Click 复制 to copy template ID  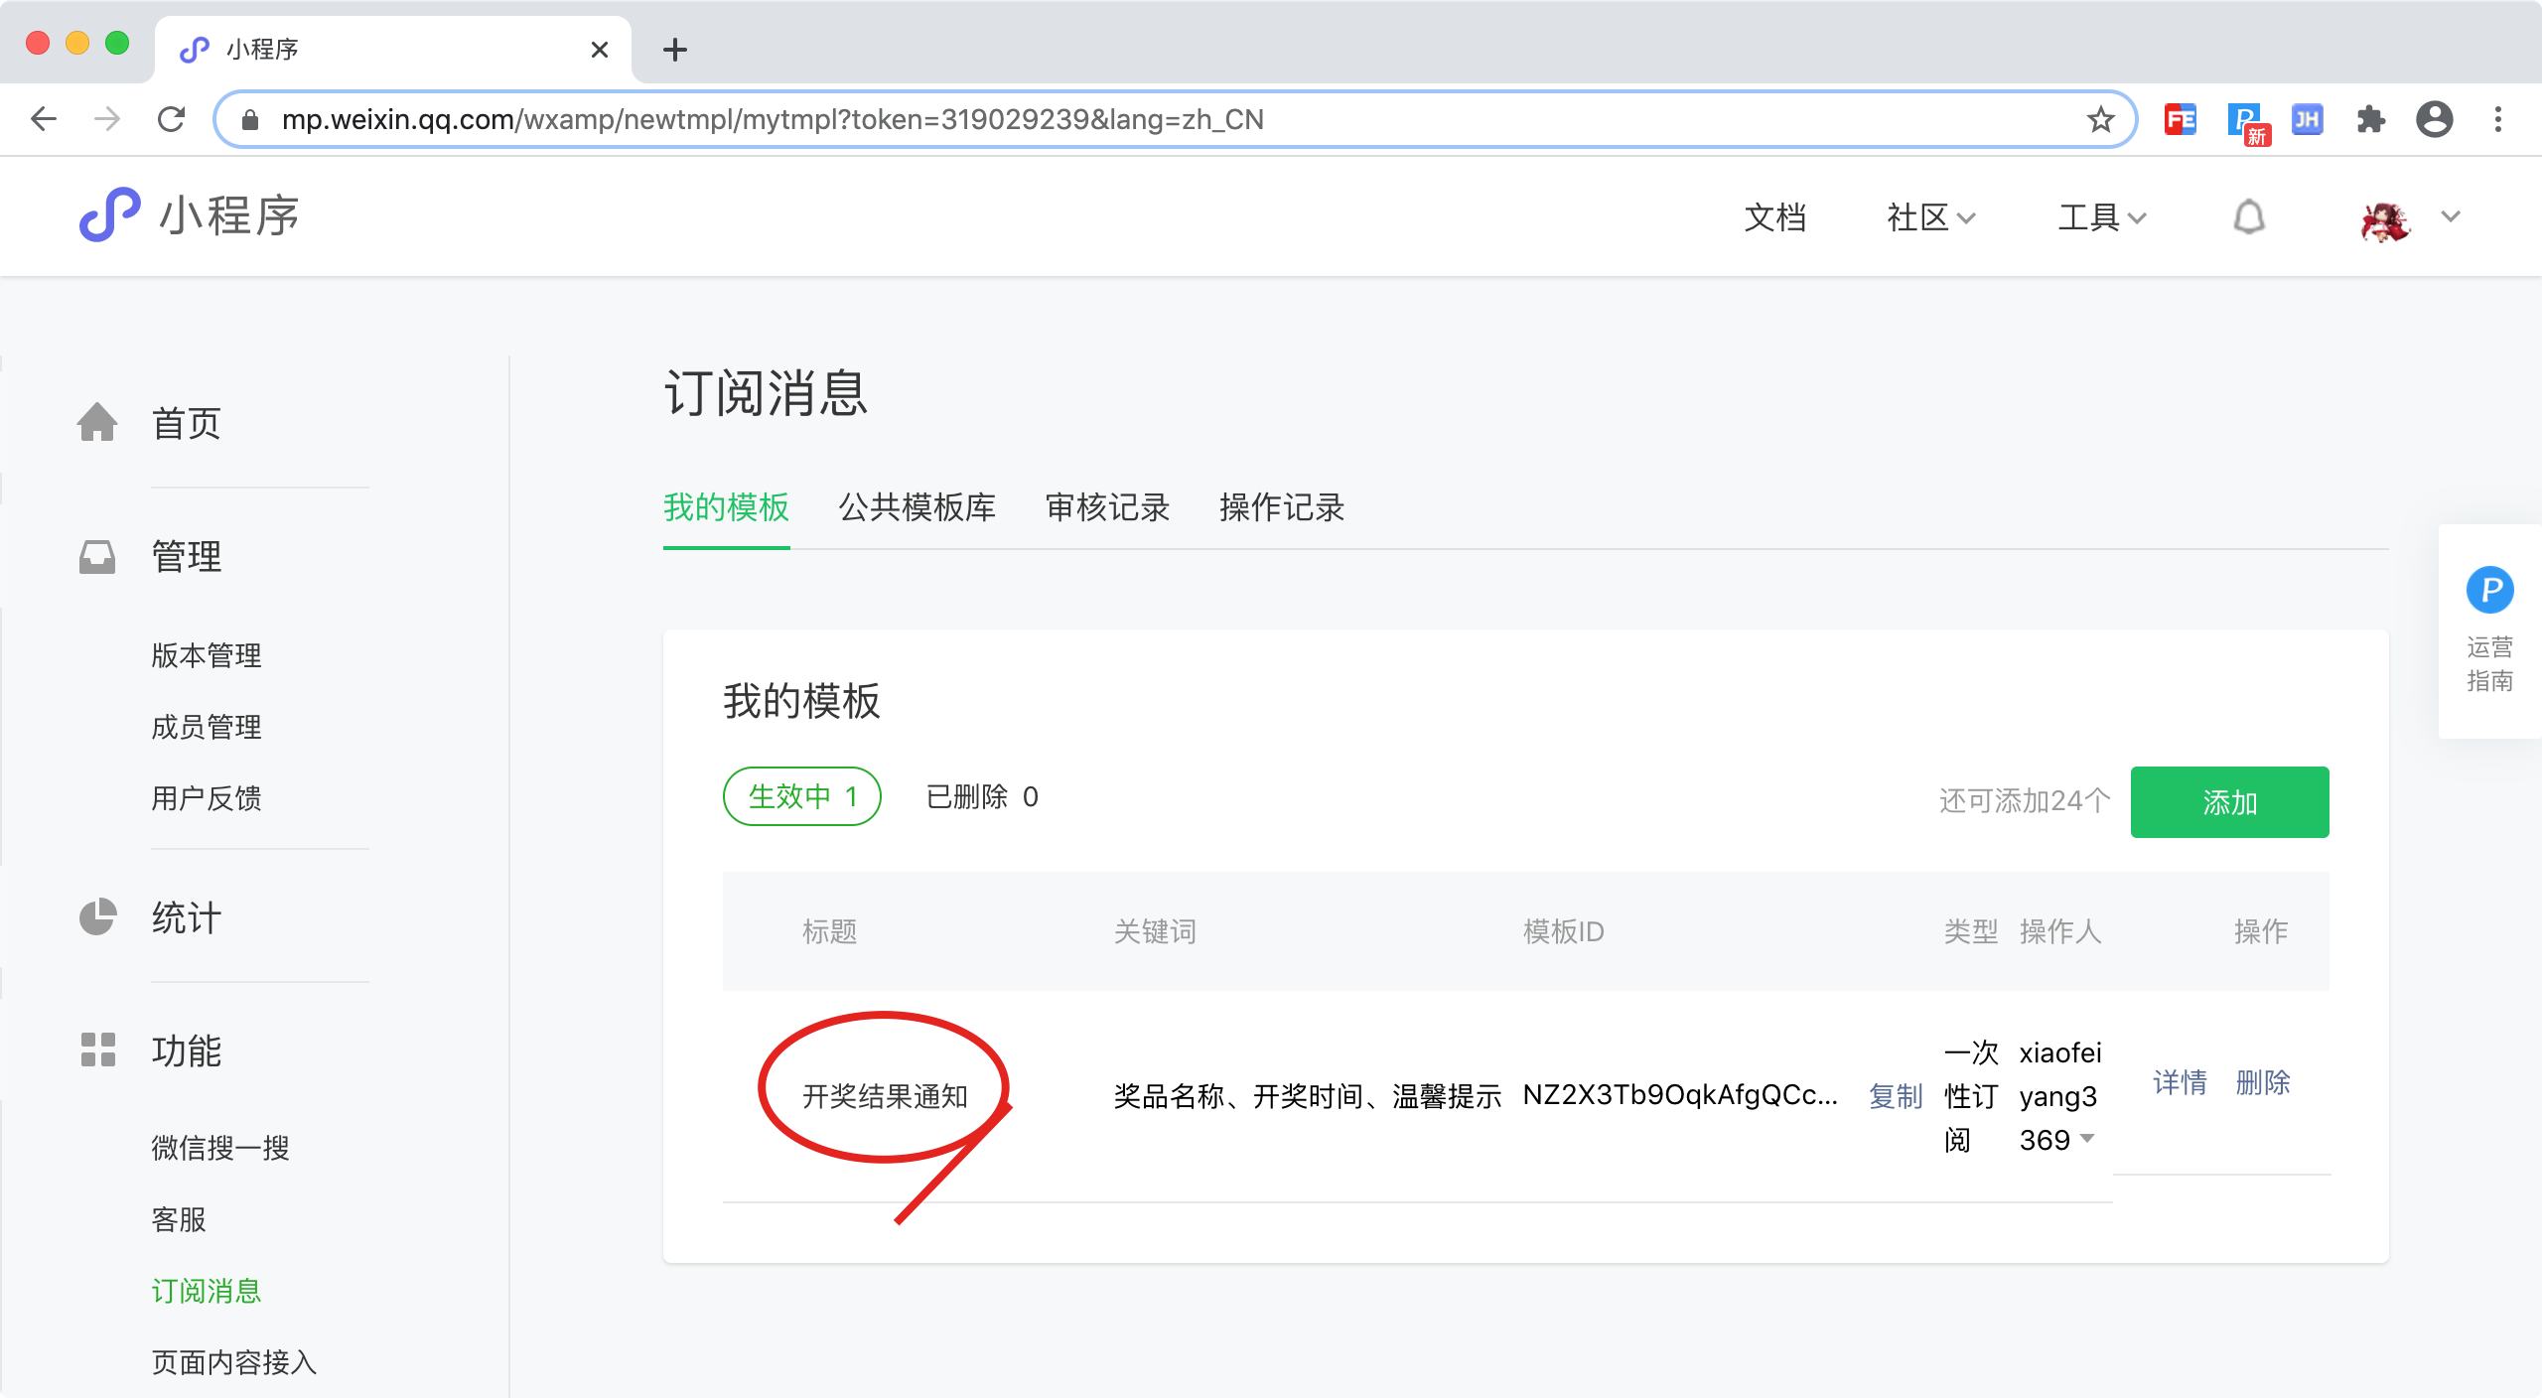1895,1096
